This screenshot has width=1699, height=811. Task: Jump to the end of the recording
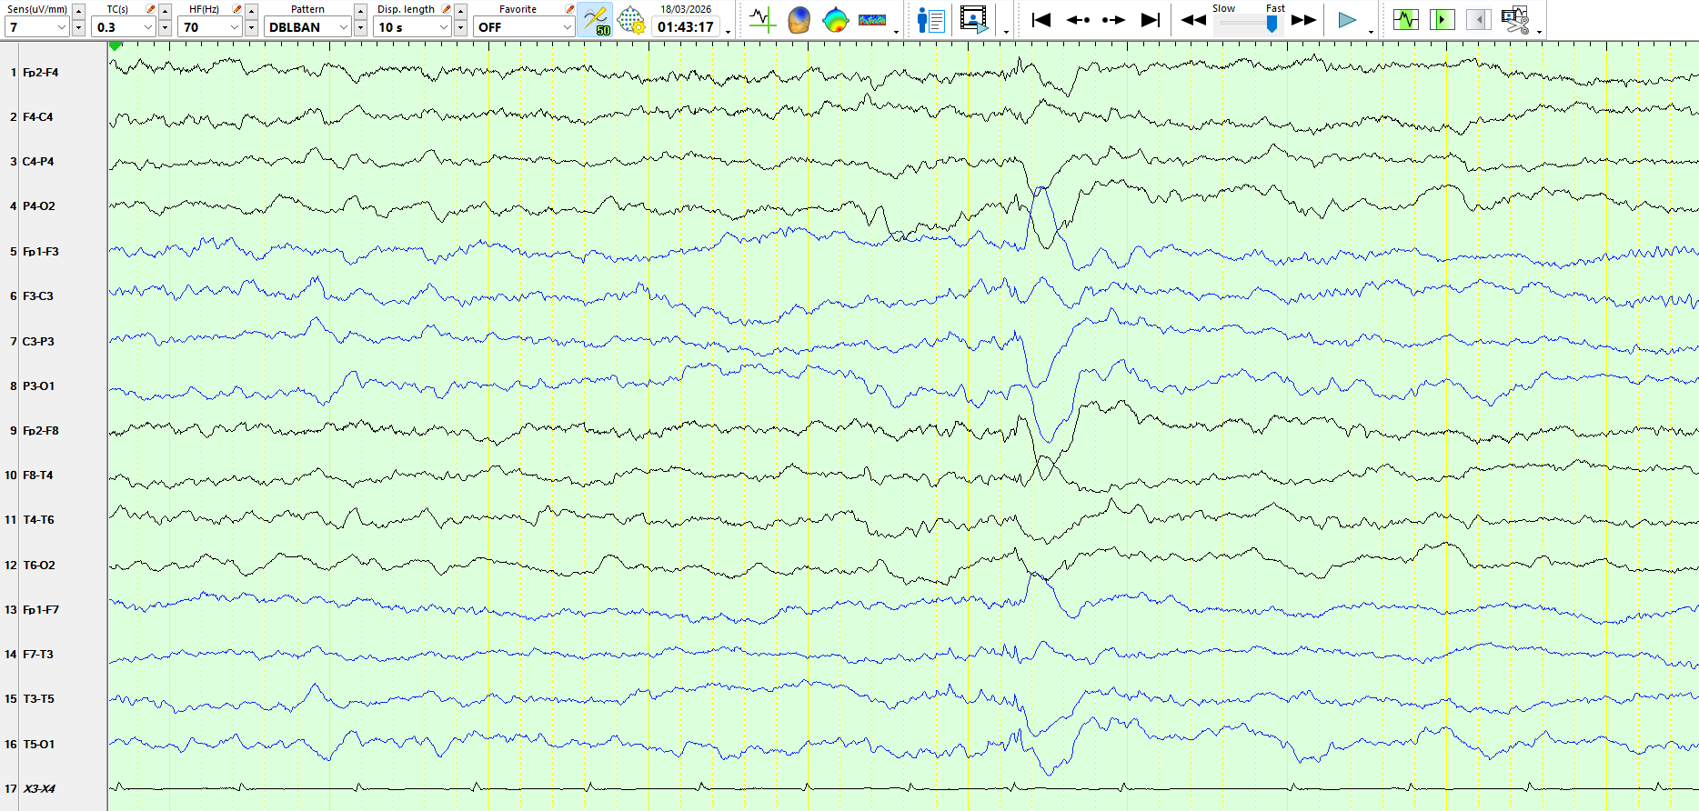coord(1151,19)
